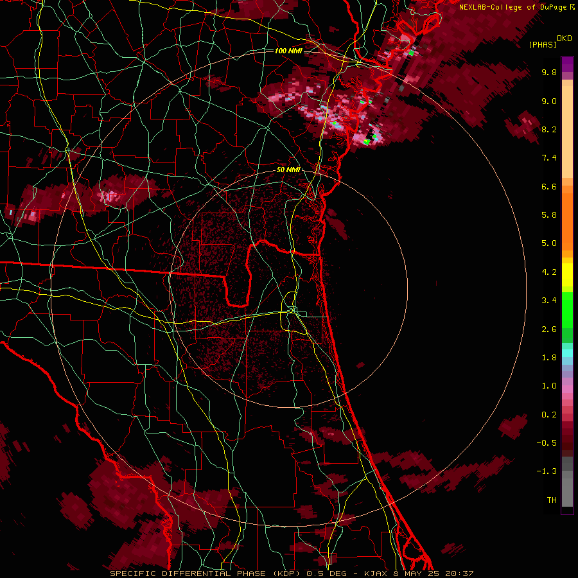Click the 8.2 value on the color scale
The width and height of the screenshot is (578, 578).
pos(549,129)
